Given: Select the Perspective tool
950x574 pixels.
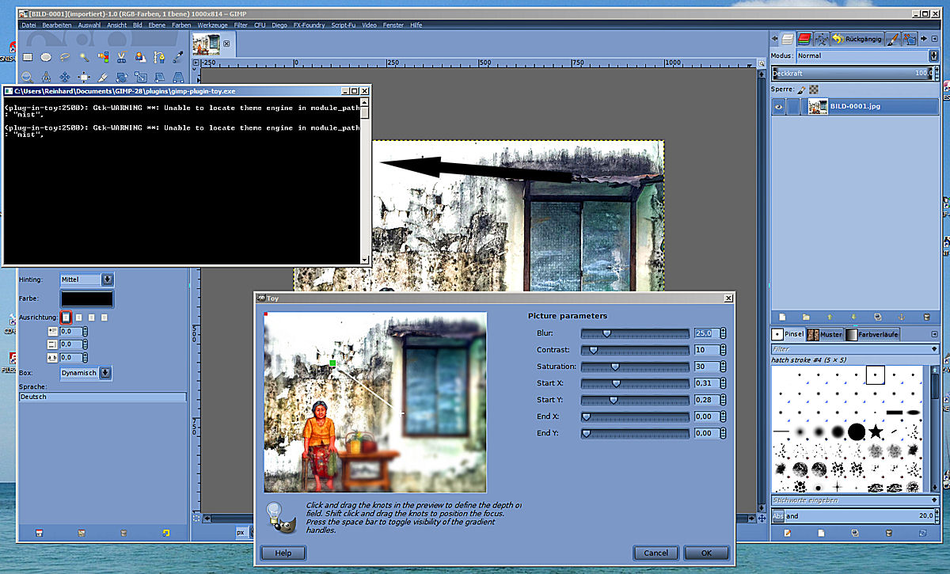Looking at the screenshot, I should [x=179, y=77].
